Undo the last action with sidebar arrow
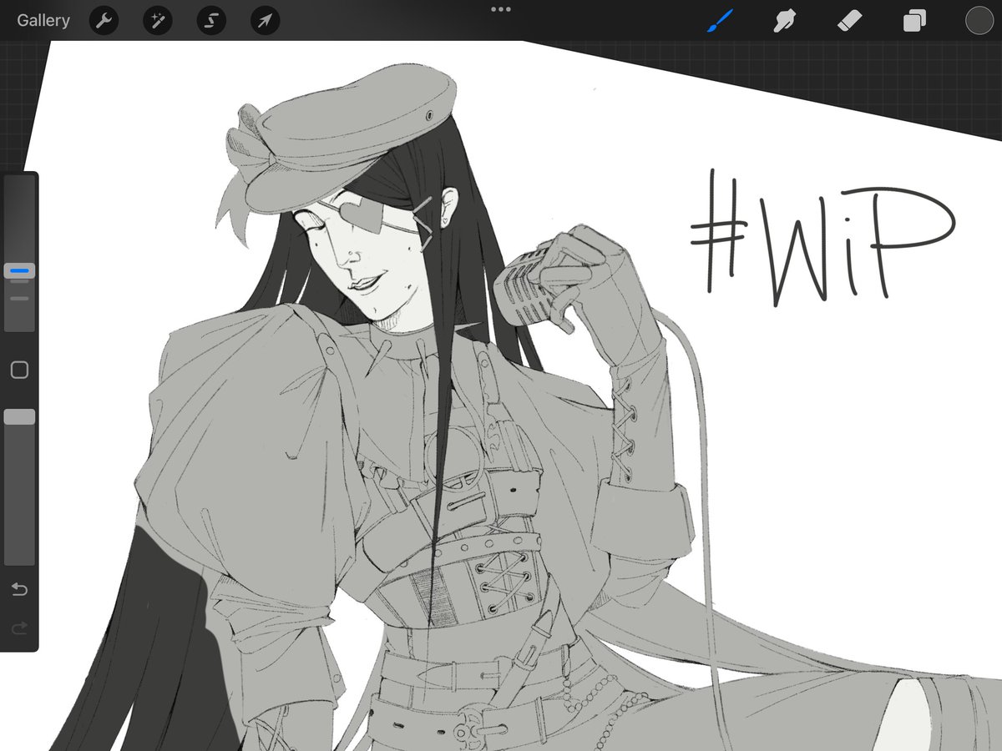The image size is (1002, 751). coord(19,590)
